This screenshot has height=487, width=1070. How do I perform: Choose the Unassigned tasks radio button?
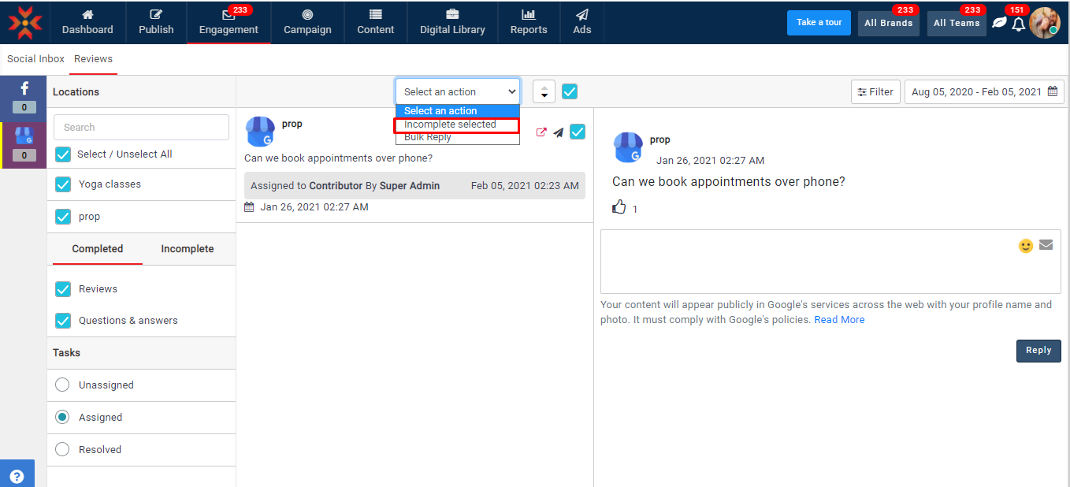pyautogui.click(x=62, y=385)
